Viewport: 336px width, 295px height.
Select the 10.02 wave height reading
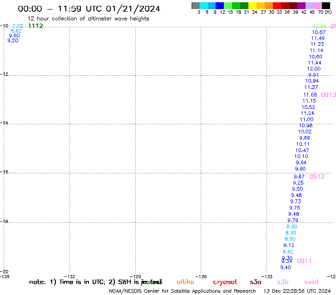click(305, 132)
